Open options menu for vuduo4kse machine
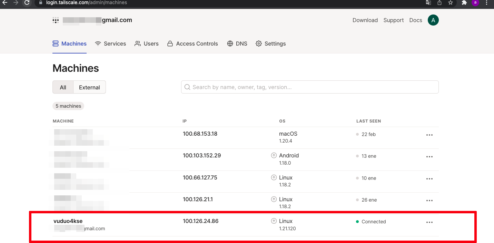Image resolution: width=494 pixels, height=243 pixels. pyautogui.click(x=429, y=222)
